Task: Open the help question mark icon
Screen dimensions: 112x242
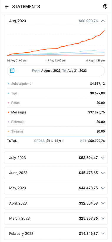Action: pyautogui.click(x=105, y=6)
